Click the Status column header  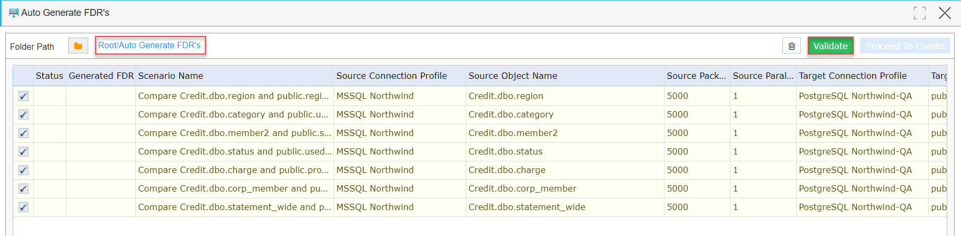[50, 76]
